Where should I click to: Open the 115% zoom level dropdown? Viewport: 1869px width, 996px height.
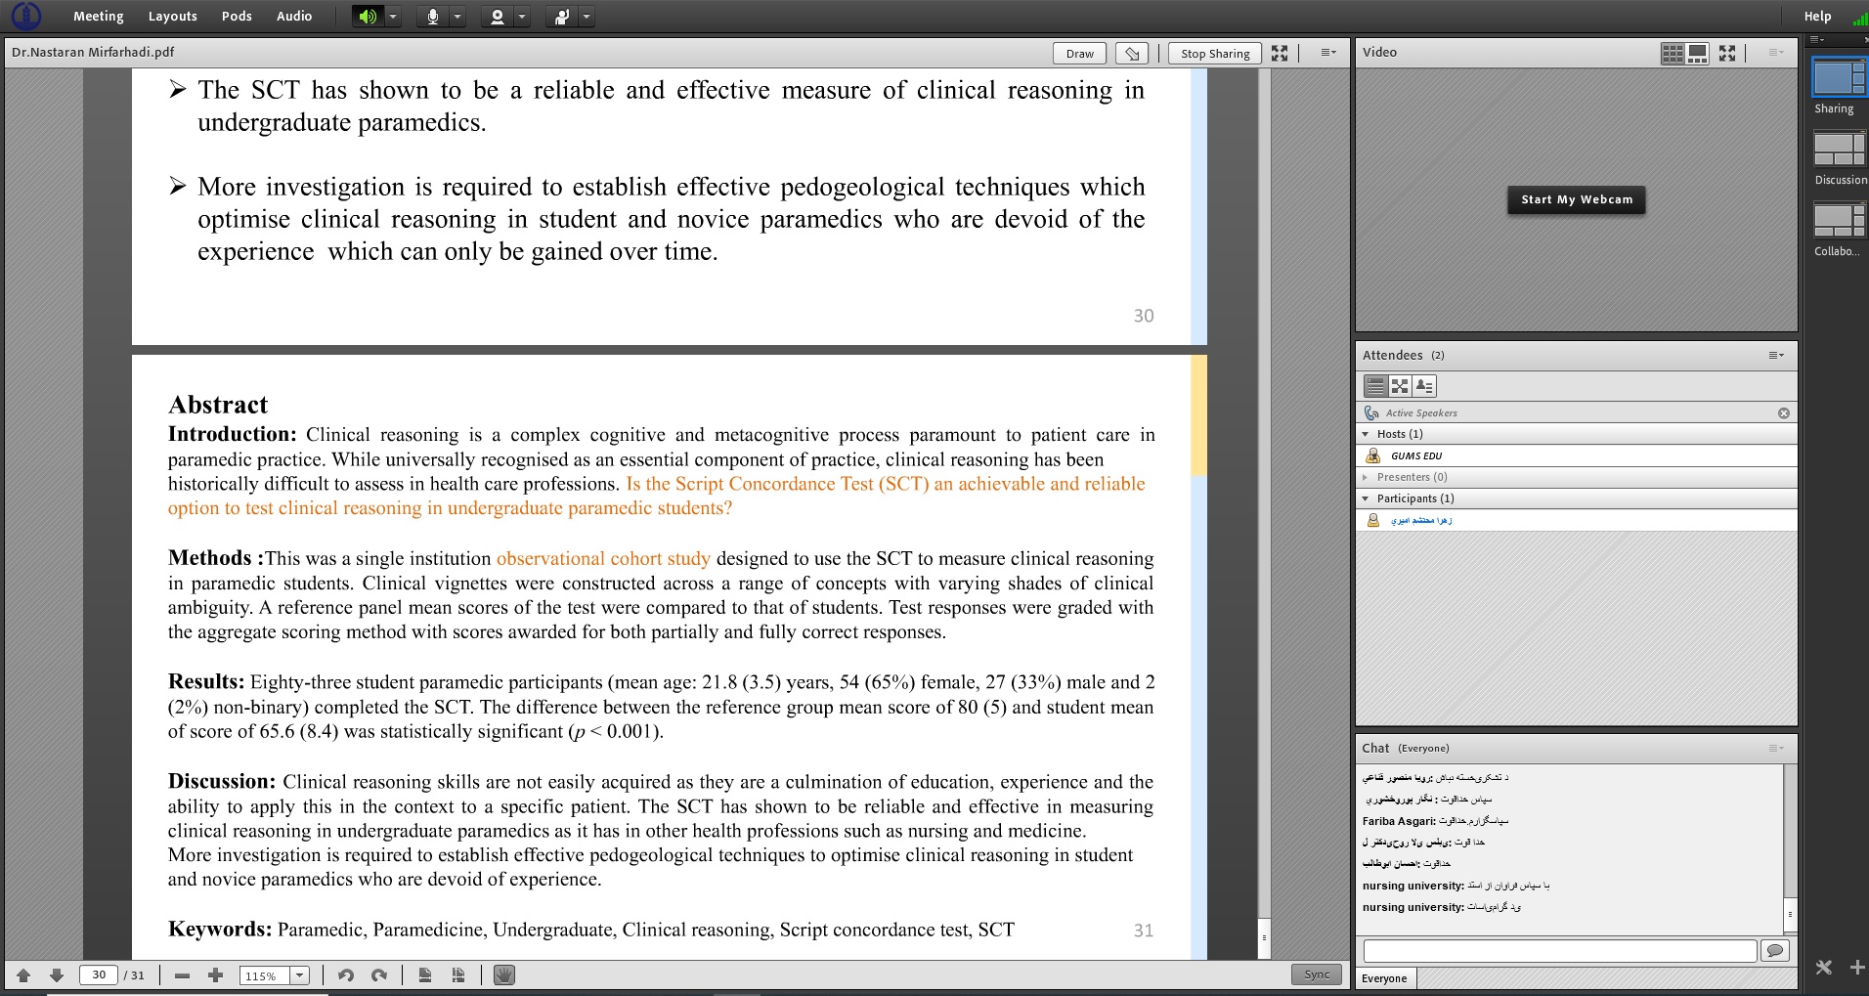(x=299, y=974)
